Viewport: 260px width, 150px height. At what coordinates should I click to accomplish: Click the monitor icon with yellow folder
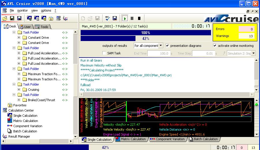[x=44, y=18]
